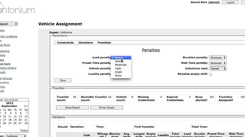
Task: Open the Penalties tab
Action: 104,43
